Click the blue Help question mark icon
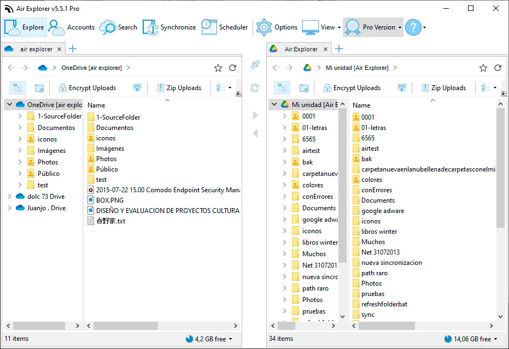Screen dimensions: 509x349 (413, 27)
